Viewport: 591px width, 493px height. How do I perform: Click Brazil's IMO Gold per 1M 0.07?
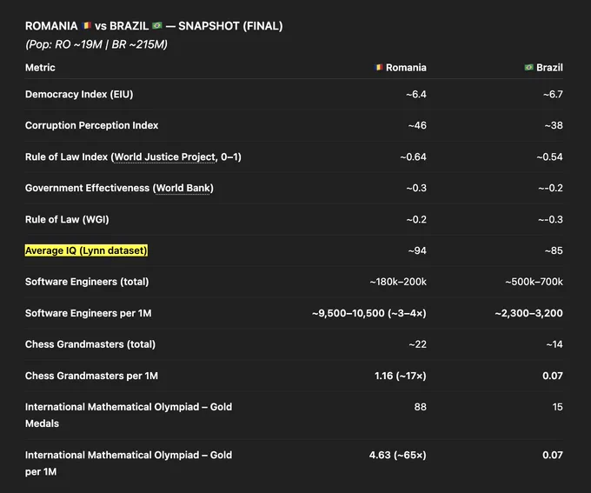(x=553, y=455)
